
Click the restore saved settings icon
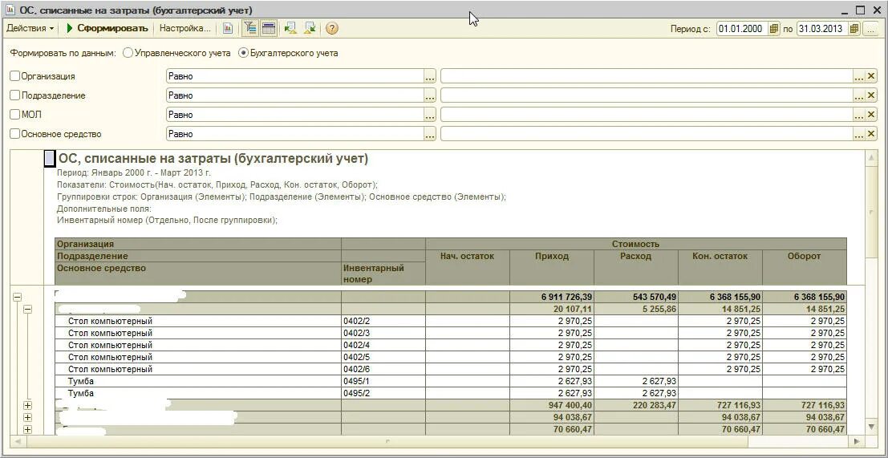click(x=290, y=28)
